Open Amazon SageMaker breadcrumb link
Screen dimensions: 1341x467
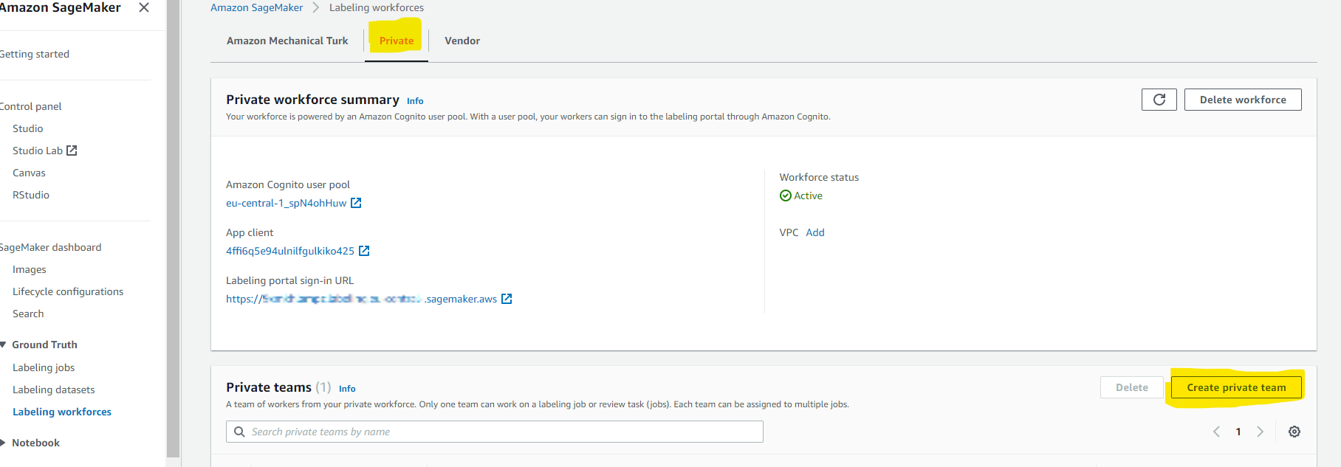pos(257,7)
